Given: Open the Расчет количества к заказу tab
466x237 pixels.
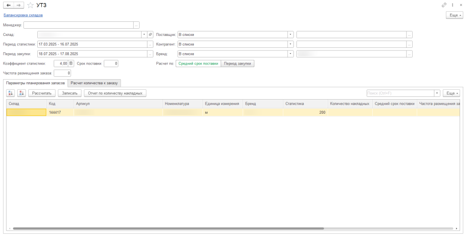Looking at the screenshot, I should [94, 83].
